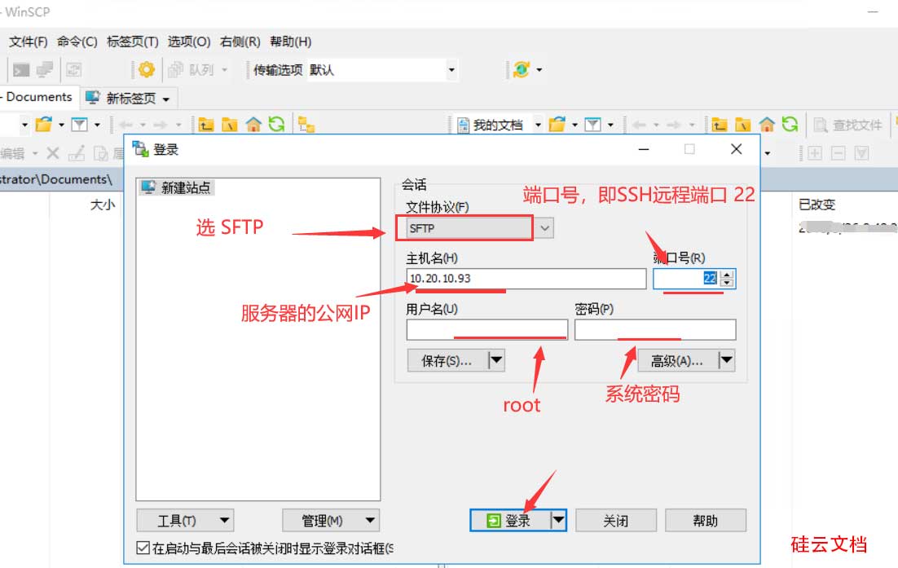Expand the arrow beside the globe synchronize icon
898x568 pixels.
(539, 70)
